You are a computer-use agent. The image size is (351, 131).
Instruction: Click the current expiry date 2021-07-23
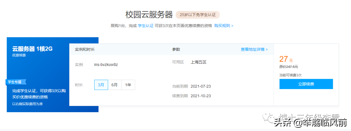coord(201,86)
